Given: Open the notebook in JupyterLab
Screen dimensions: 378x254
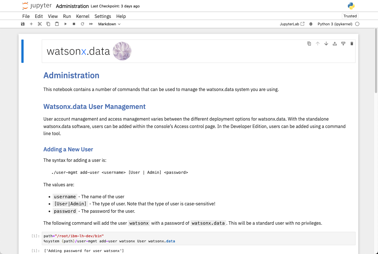Looking at the screenshot, I should tap(292, 24).
